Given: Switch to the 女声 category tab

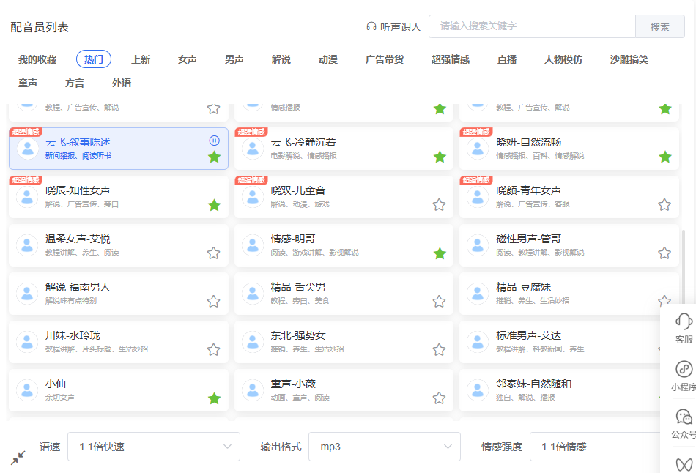Looking at the screenshot, I should pos(188,59).
